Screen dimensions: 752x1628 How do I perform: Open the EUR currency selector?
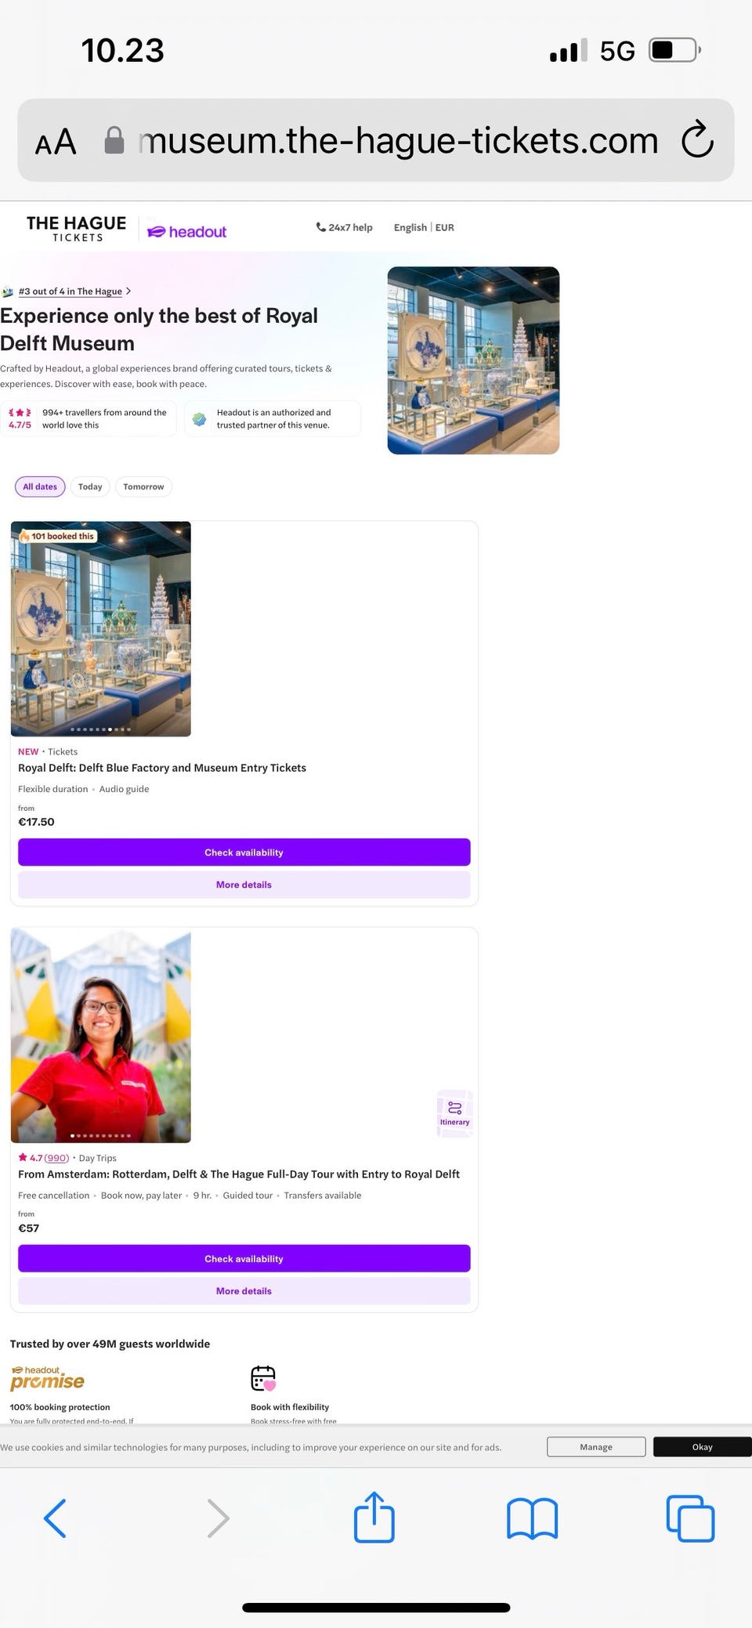pos(444,227)
